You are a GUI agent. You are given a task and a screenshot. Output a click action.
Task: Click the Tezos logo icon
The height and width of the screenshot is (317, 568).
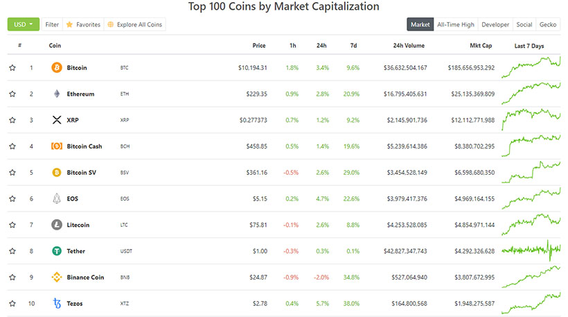pyautogui.click(x=57, y=303)
